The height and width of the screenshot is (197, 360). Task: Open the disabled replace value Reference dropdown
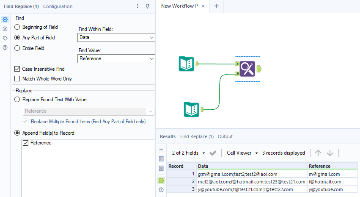(x=88, y=111)
